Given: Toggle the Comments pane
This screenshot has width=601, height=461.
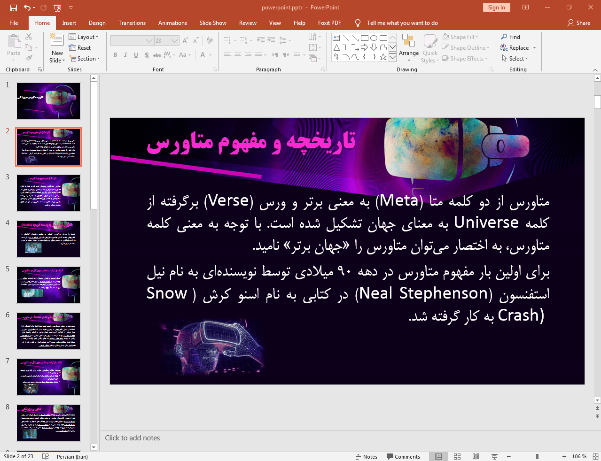Looking at the screenshot, I should click(403, 456).
